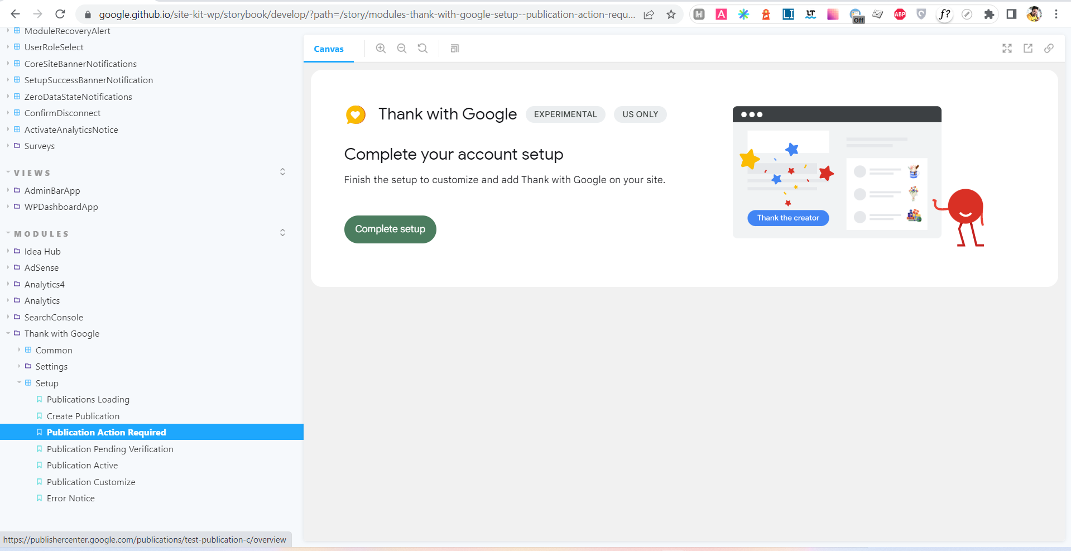Bookmark this page with the star
Image resolution: width=1071 pixels, height=551 pixels.
pos(671,15)
